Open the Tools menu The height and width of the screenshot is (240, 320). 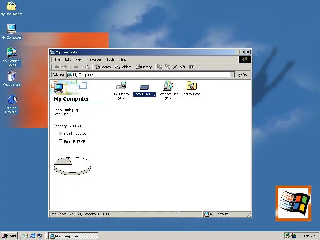pyautogui.click(x=110, y=59)
